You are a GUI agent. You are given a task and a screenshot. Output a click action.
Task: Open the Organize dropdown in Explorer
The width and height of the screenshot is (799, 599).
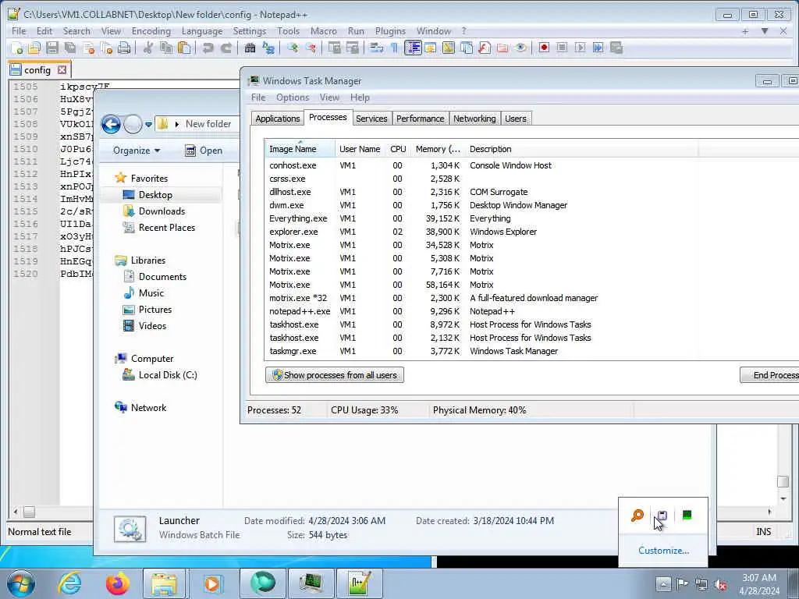(136, 151)
